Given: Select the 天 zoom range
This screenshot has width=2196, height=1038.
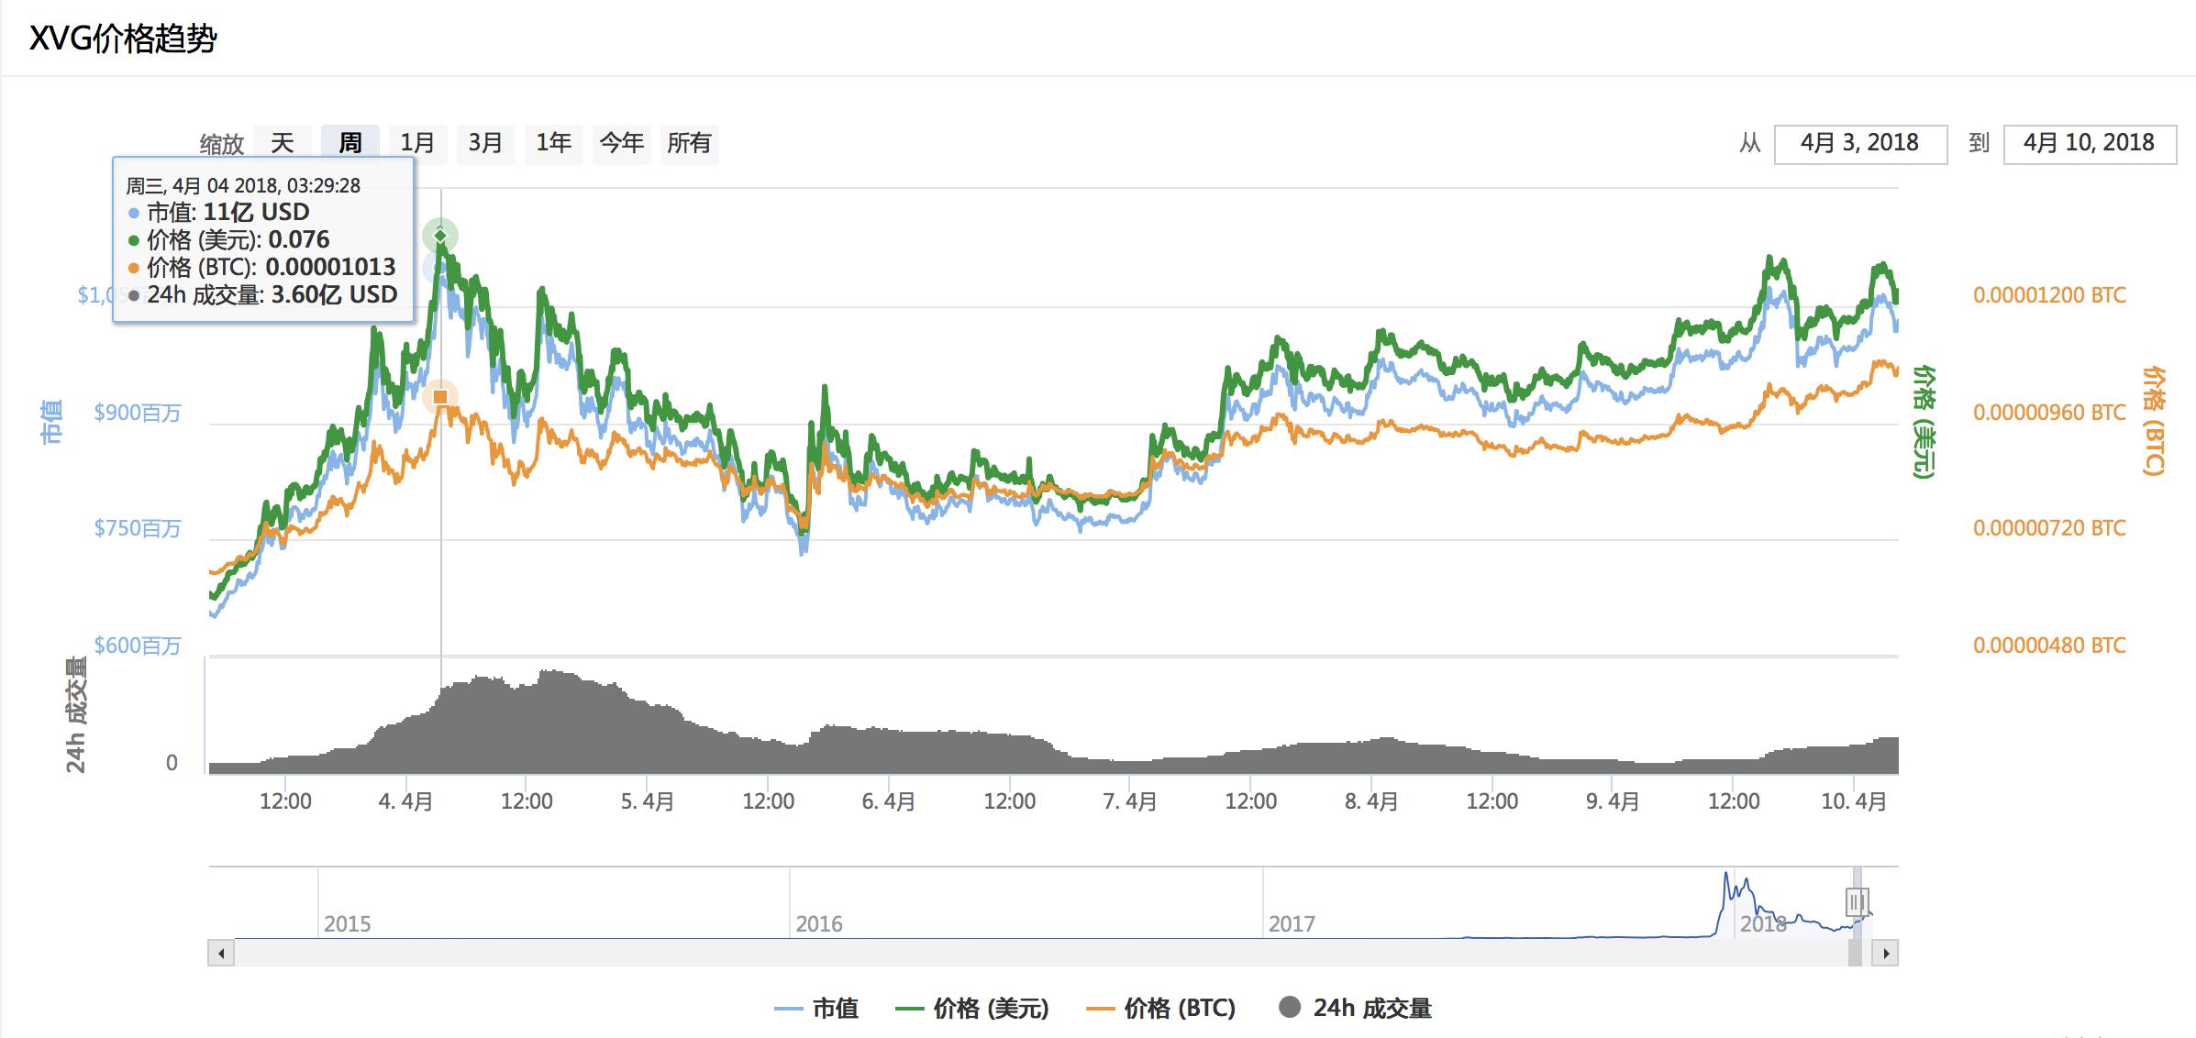Looking at the screenshot, I should [283, 143].
